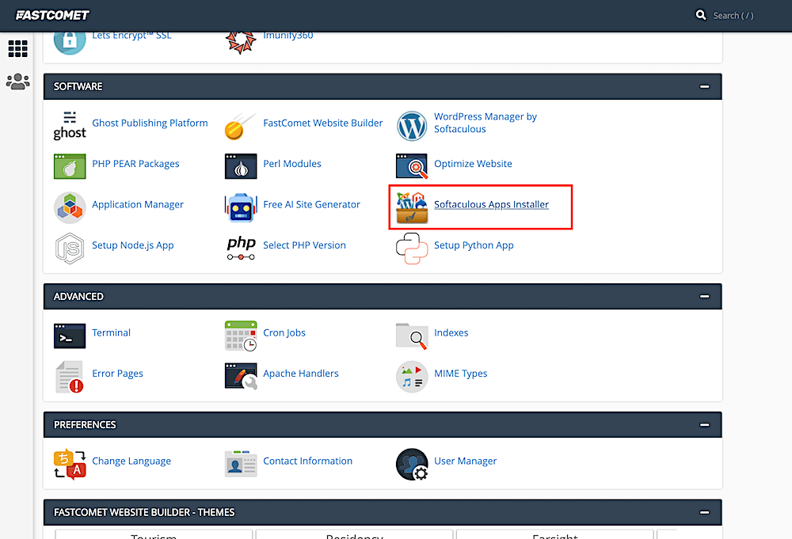
Task: Collapse the SOFTWARE section
Action: point(704,87)
